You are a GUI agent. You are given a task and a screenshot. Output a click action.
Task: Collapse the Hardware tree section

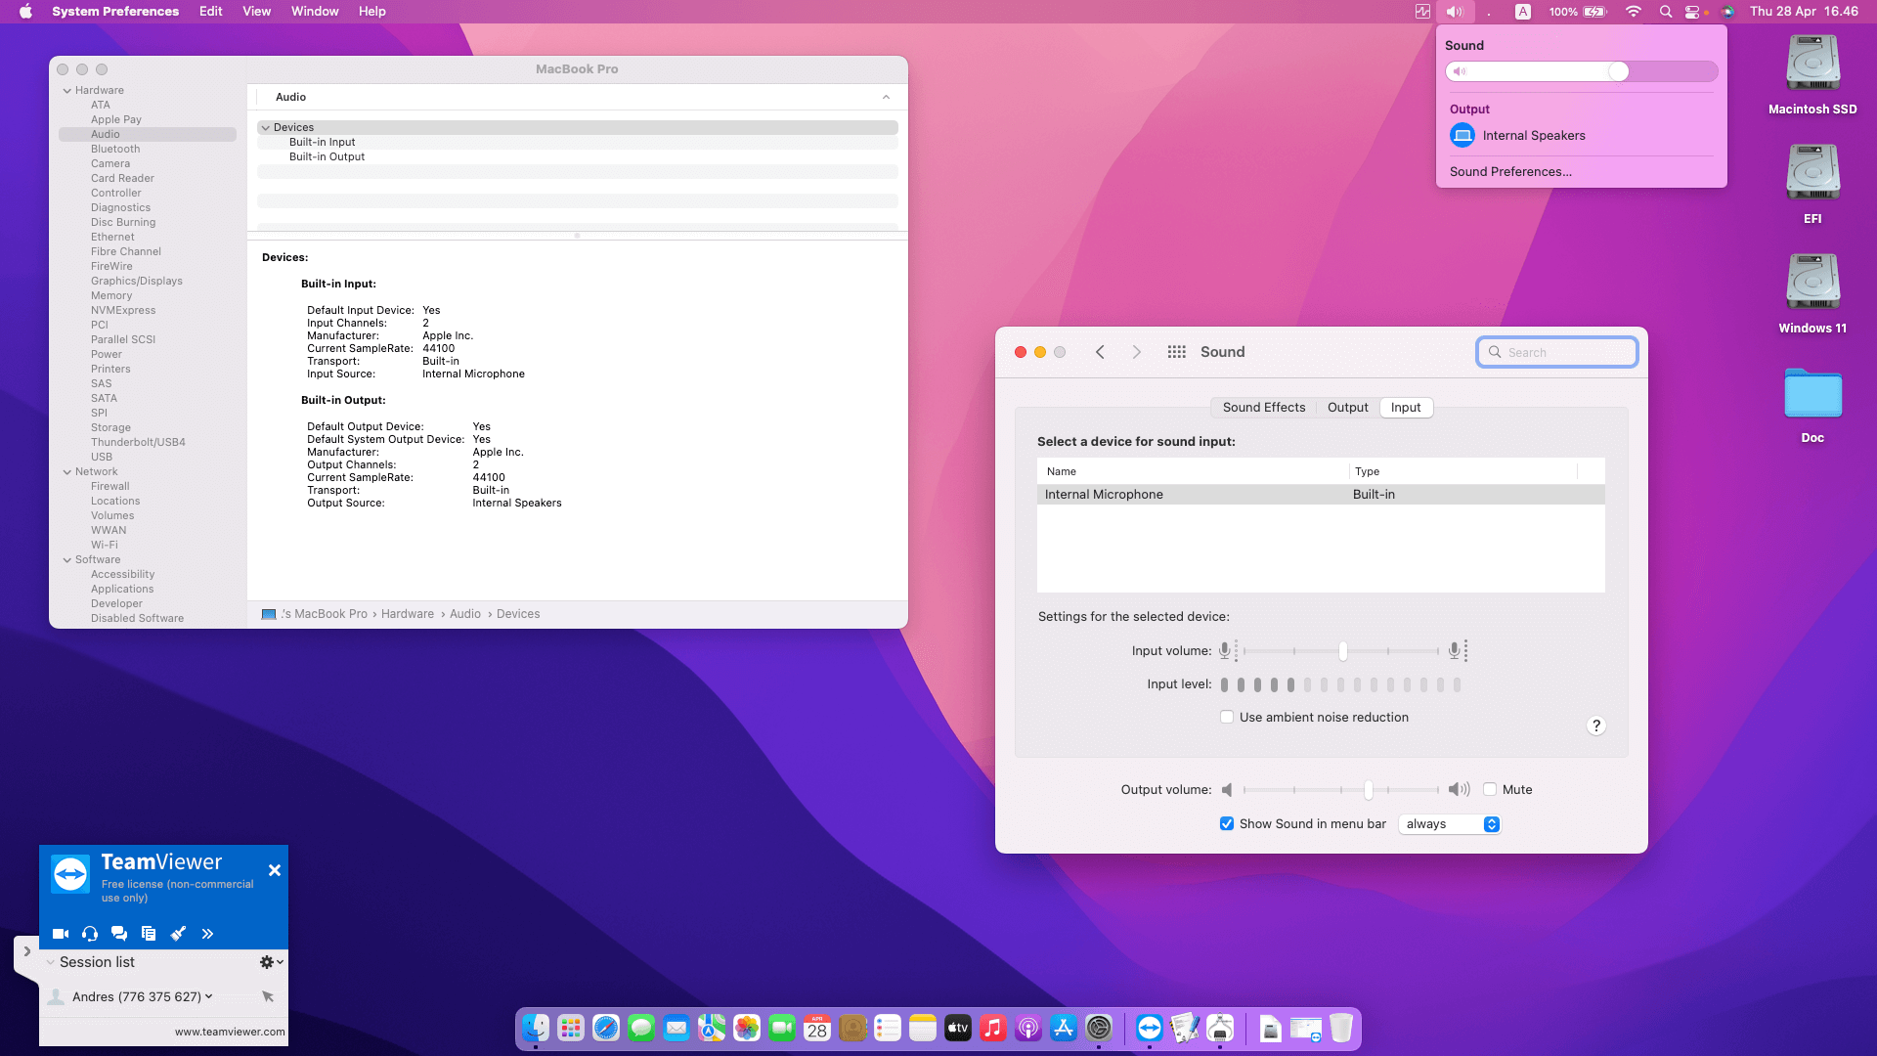(x=67, y=90)
